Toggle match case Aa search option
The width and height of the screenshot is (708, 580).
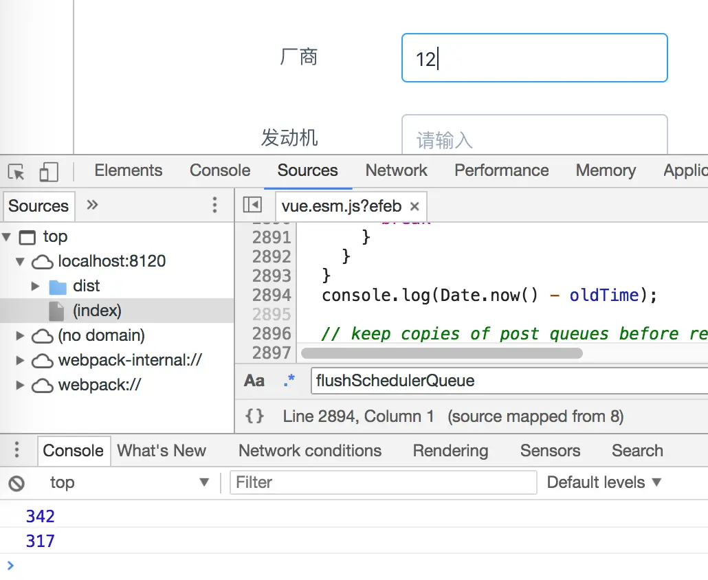[x=254, y=381]
